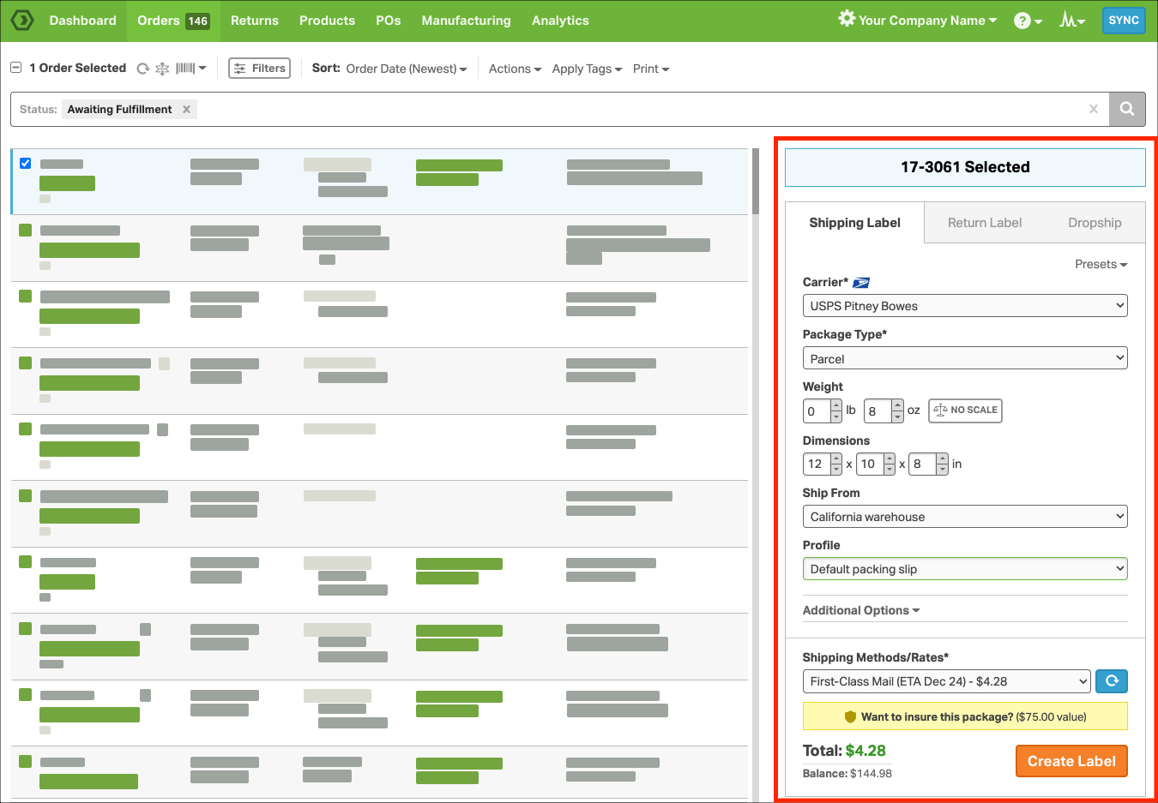Open the Carrier dropdown showing USPS Pitney Bowes

point(965,305)
